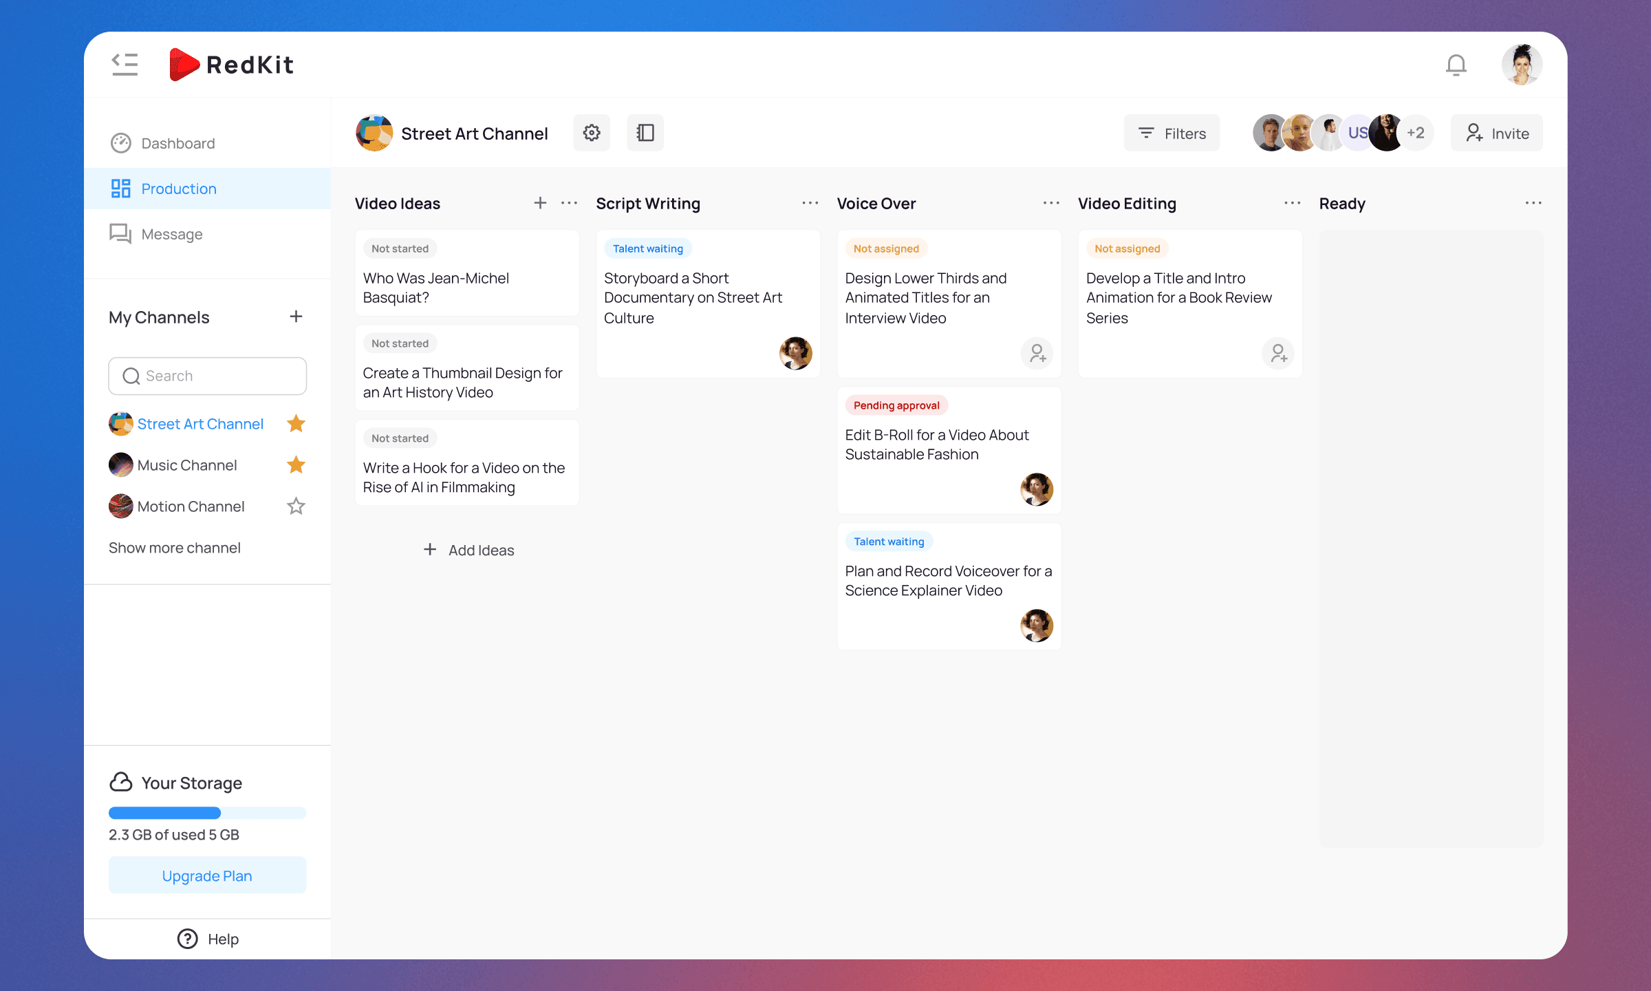
Task: Open the Message section
Action: tap(172, 234)
